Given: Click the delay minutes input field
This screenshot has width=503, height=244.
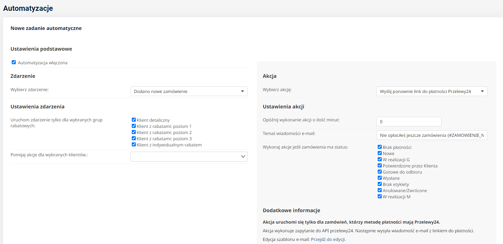Looking at the screenshot, I should coord(409,122).
